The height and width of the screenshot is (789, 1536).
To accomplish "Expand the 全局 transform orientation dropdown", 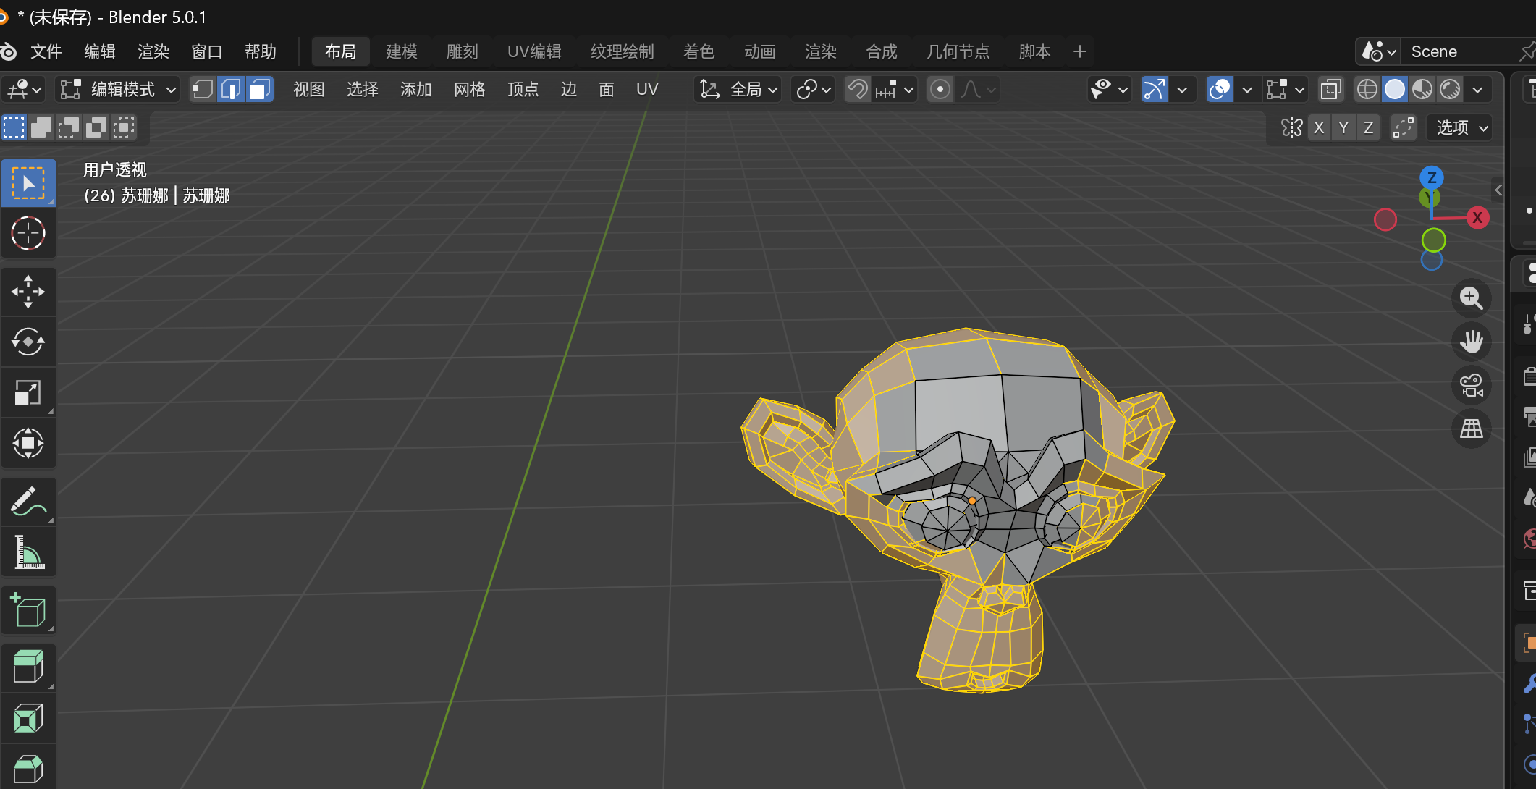I will [738, 89].
